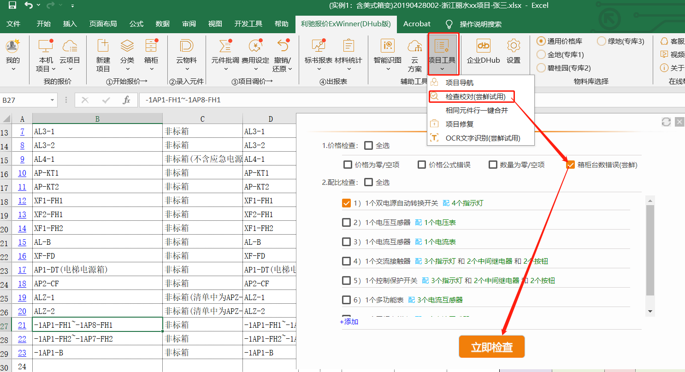Click the lightbulb 操作说明搜索 icon

tap(449, 24)
